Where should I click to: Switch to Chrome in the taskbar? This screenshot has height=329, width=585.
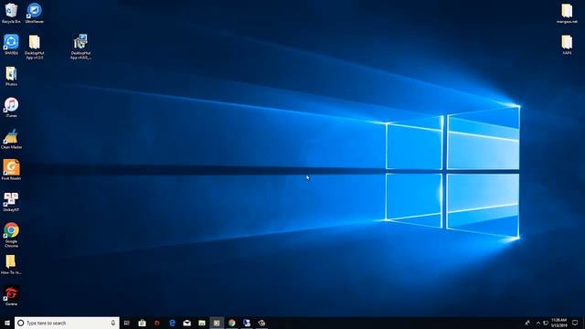click(x=231, y=323)
